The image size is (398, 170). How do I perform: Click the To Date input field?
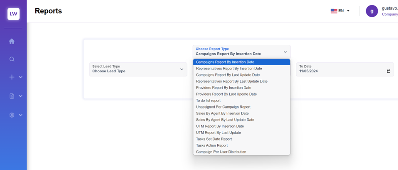[x=341, y=71]
